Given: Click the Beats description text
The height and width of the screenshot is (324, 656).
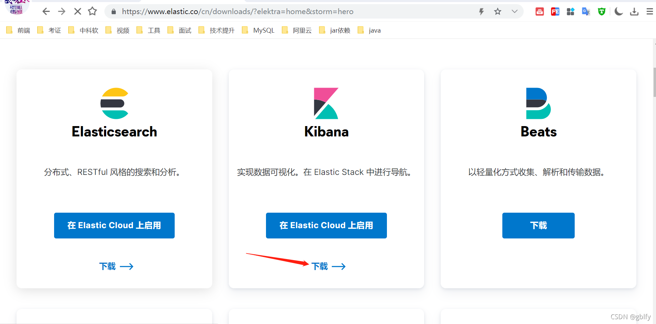Looking at the screenshot, I should click(536, 172).
